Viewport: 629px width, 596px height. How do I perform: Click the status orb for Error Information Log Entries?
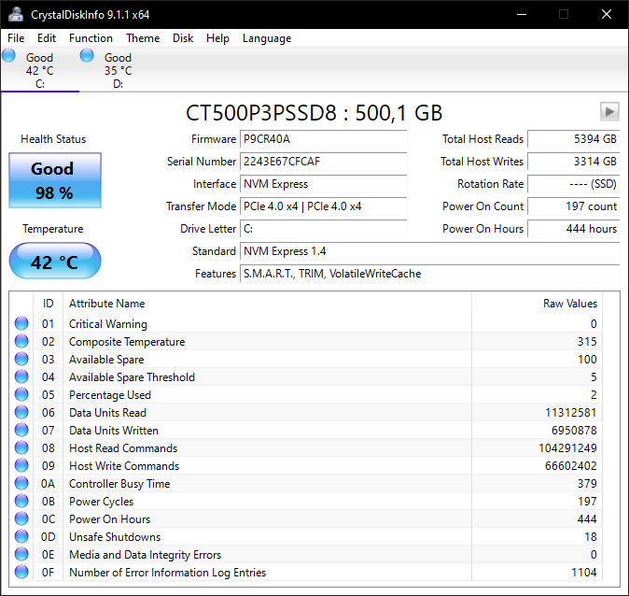coord(21,572)
